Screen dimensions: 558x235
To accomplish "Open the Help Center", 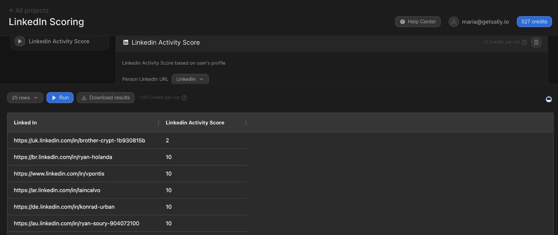I will tap(418, 22).
